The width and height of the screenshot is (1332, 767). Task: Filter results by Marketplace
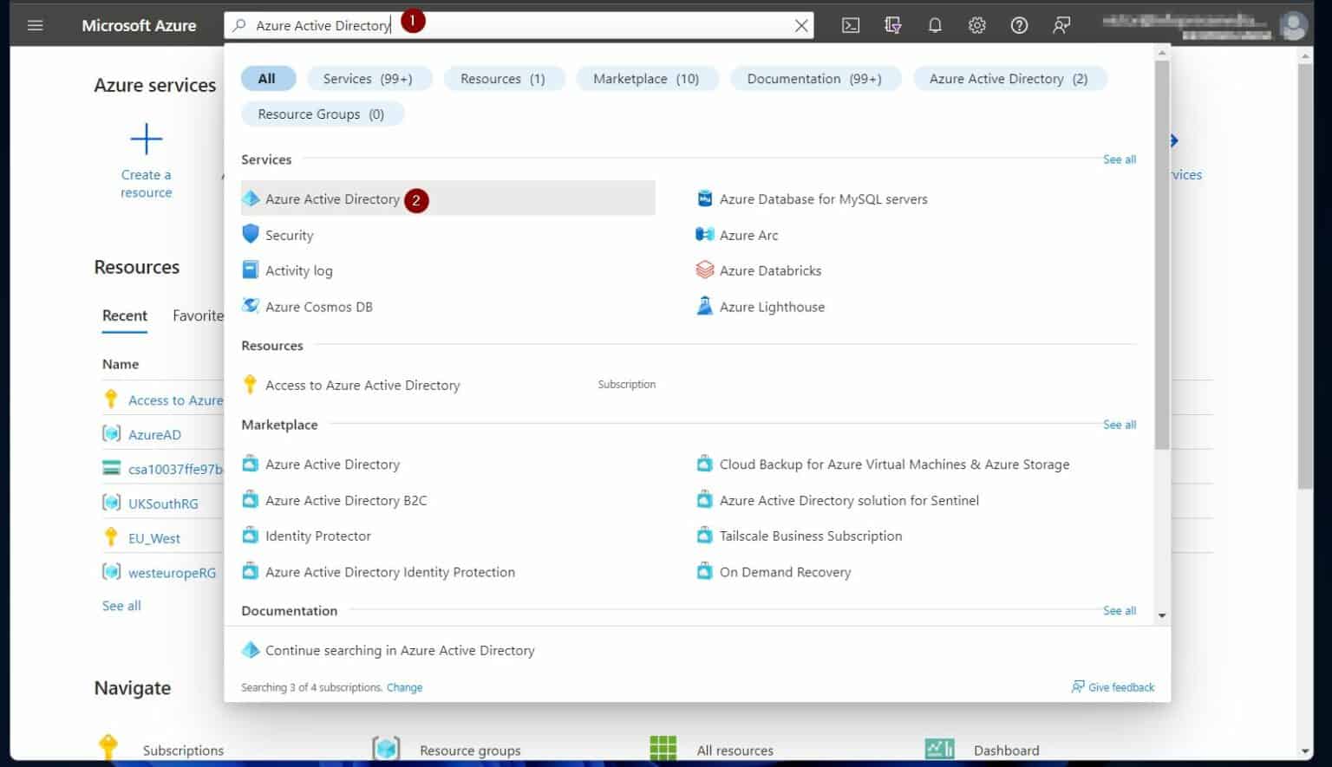pyautogui.click(x=647, y=78)
